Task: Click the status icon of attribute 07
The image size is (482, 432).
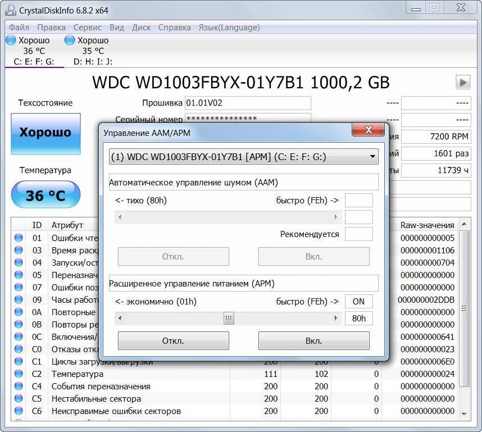Action: point(19,287)
